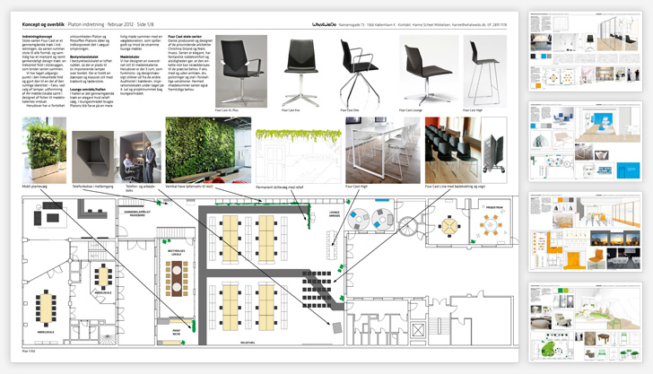Click the Four Cast Lounge chair photo
The height and width of the screenshot is (374, 653).
point(429,71)
